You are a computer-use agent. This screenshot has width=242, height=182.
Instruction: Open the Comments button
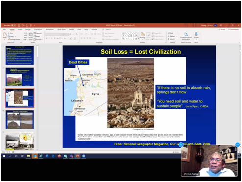(233, 29)
